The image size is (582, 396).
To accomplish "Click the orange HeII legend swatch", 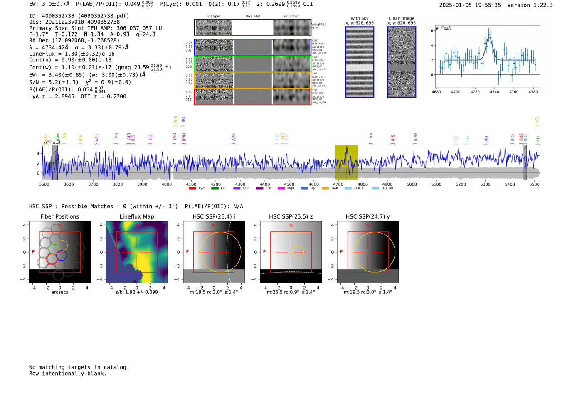I will (326, 188).
